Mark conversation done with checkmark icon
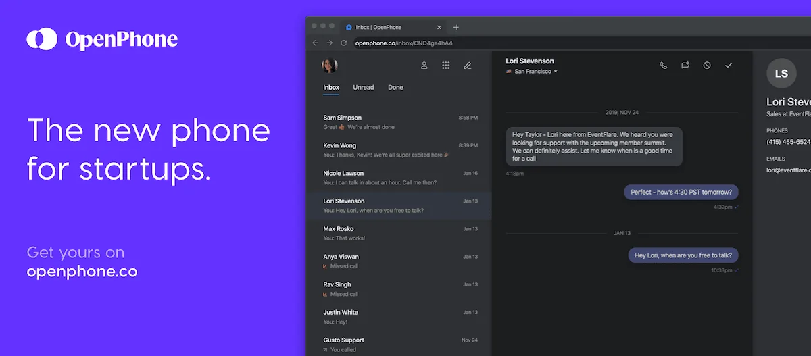The width and height of the screenshot is (811, 356). click(x=729, y=66)
